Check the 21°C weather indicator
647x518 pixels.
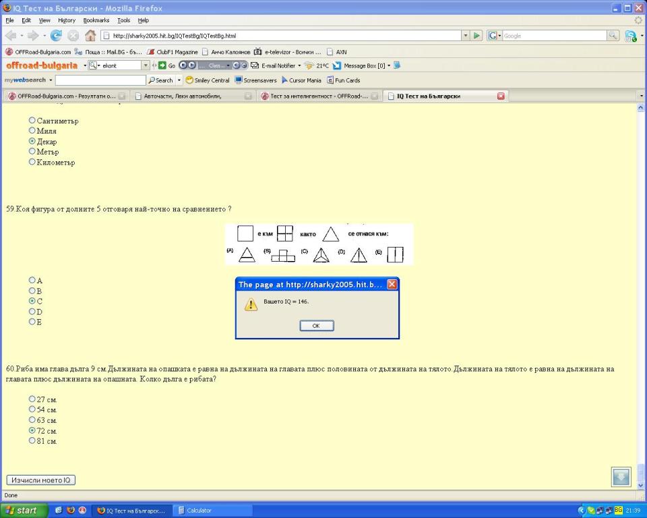tap(317, 65)
